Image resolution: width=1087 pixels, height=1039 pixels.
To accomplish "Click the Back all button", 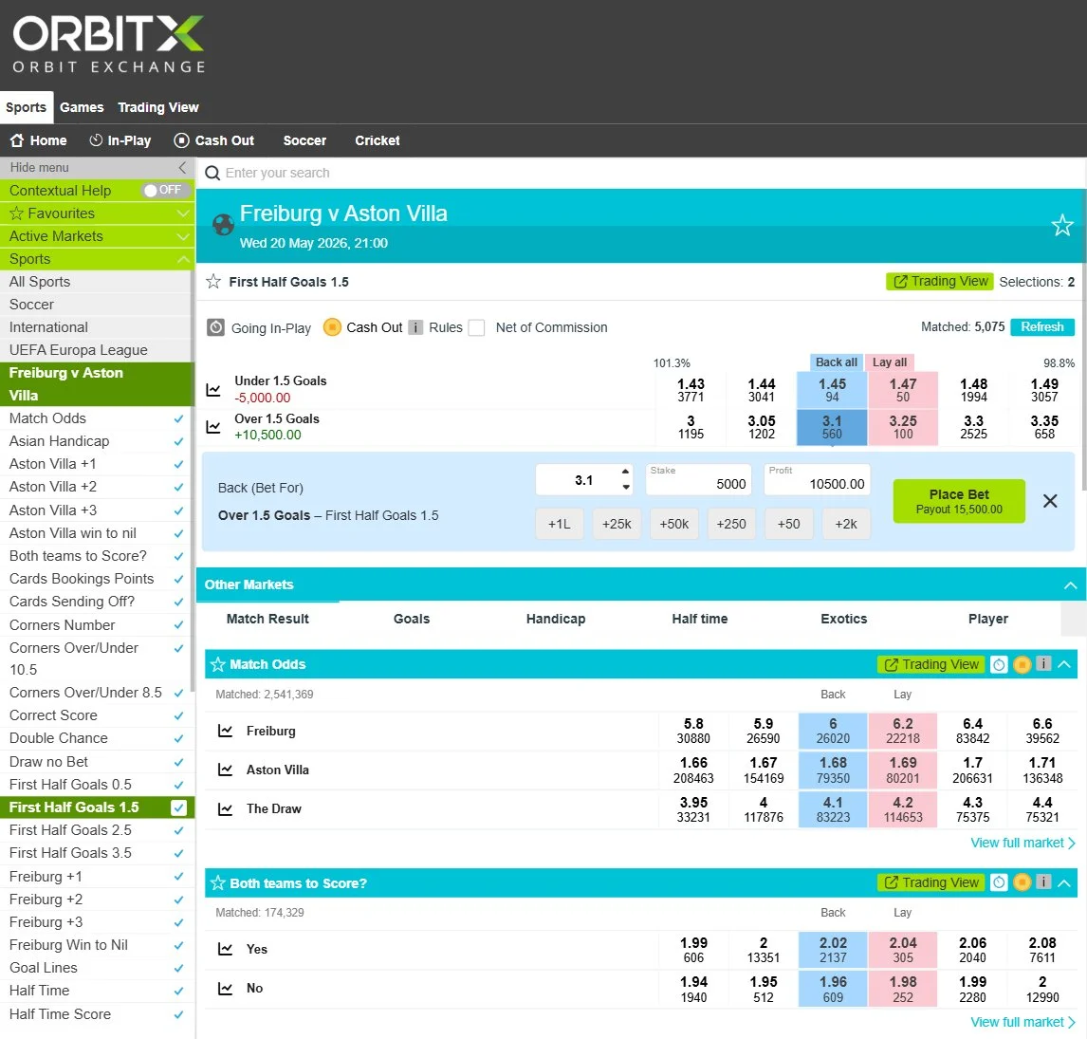I will tap(836, 362).
